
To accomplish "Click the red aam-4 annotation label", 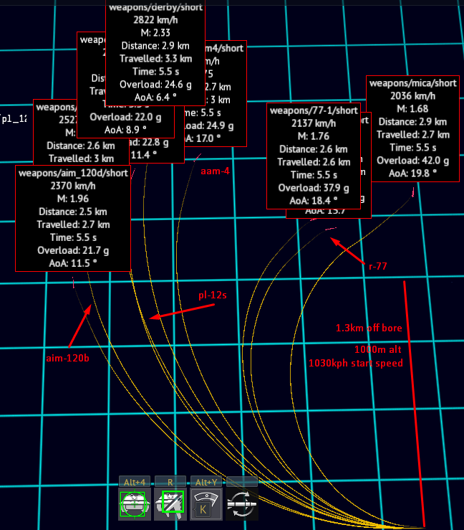I will 215,171.
